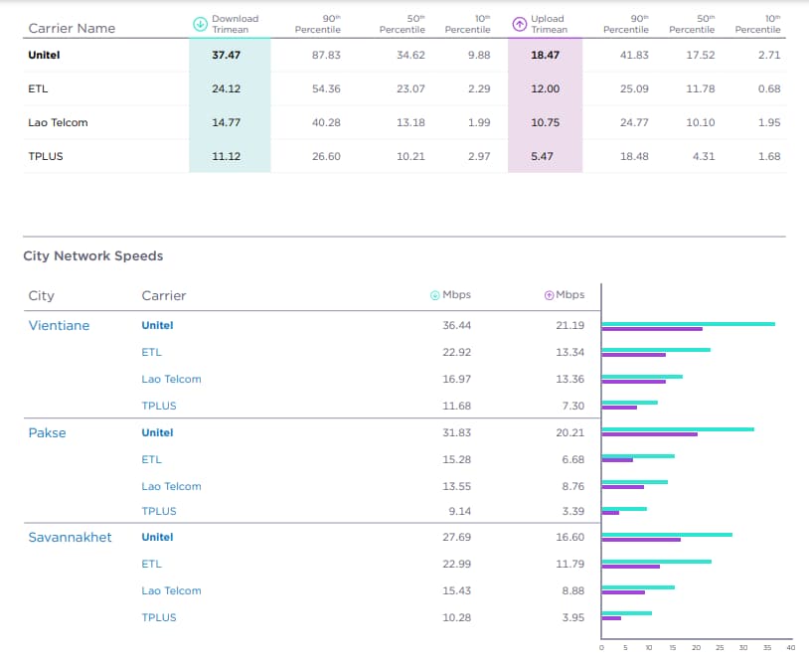Click TPLUS 90th percentile download 26.60

point(326,156)
